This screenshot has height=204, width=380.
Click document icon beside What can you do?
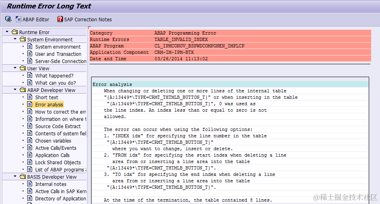click(30, 82)
